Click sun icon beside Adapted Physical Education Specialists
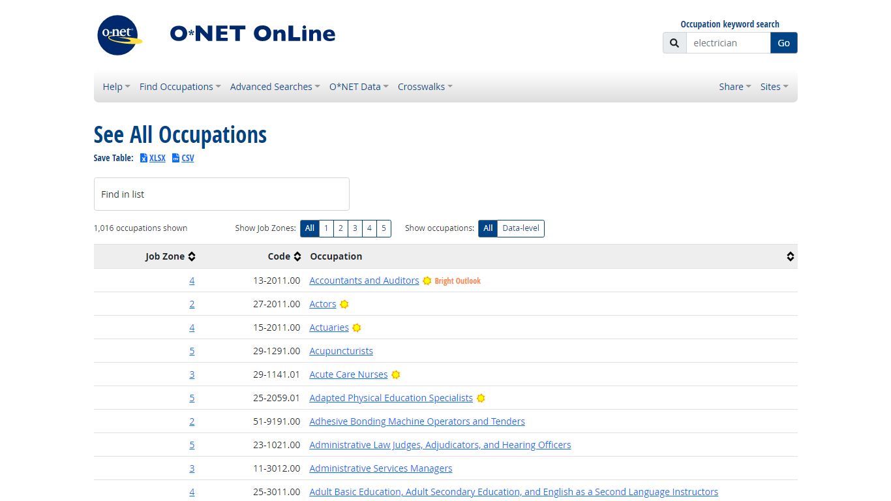The width and height of the screenshot is (891, 501). [x=481, y=398]
